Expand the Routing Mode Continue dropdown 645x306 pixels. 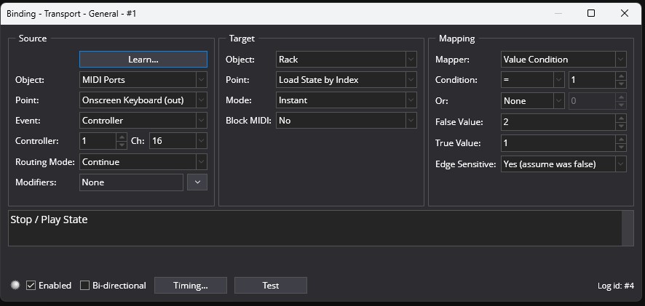click(x=143, y=162)
